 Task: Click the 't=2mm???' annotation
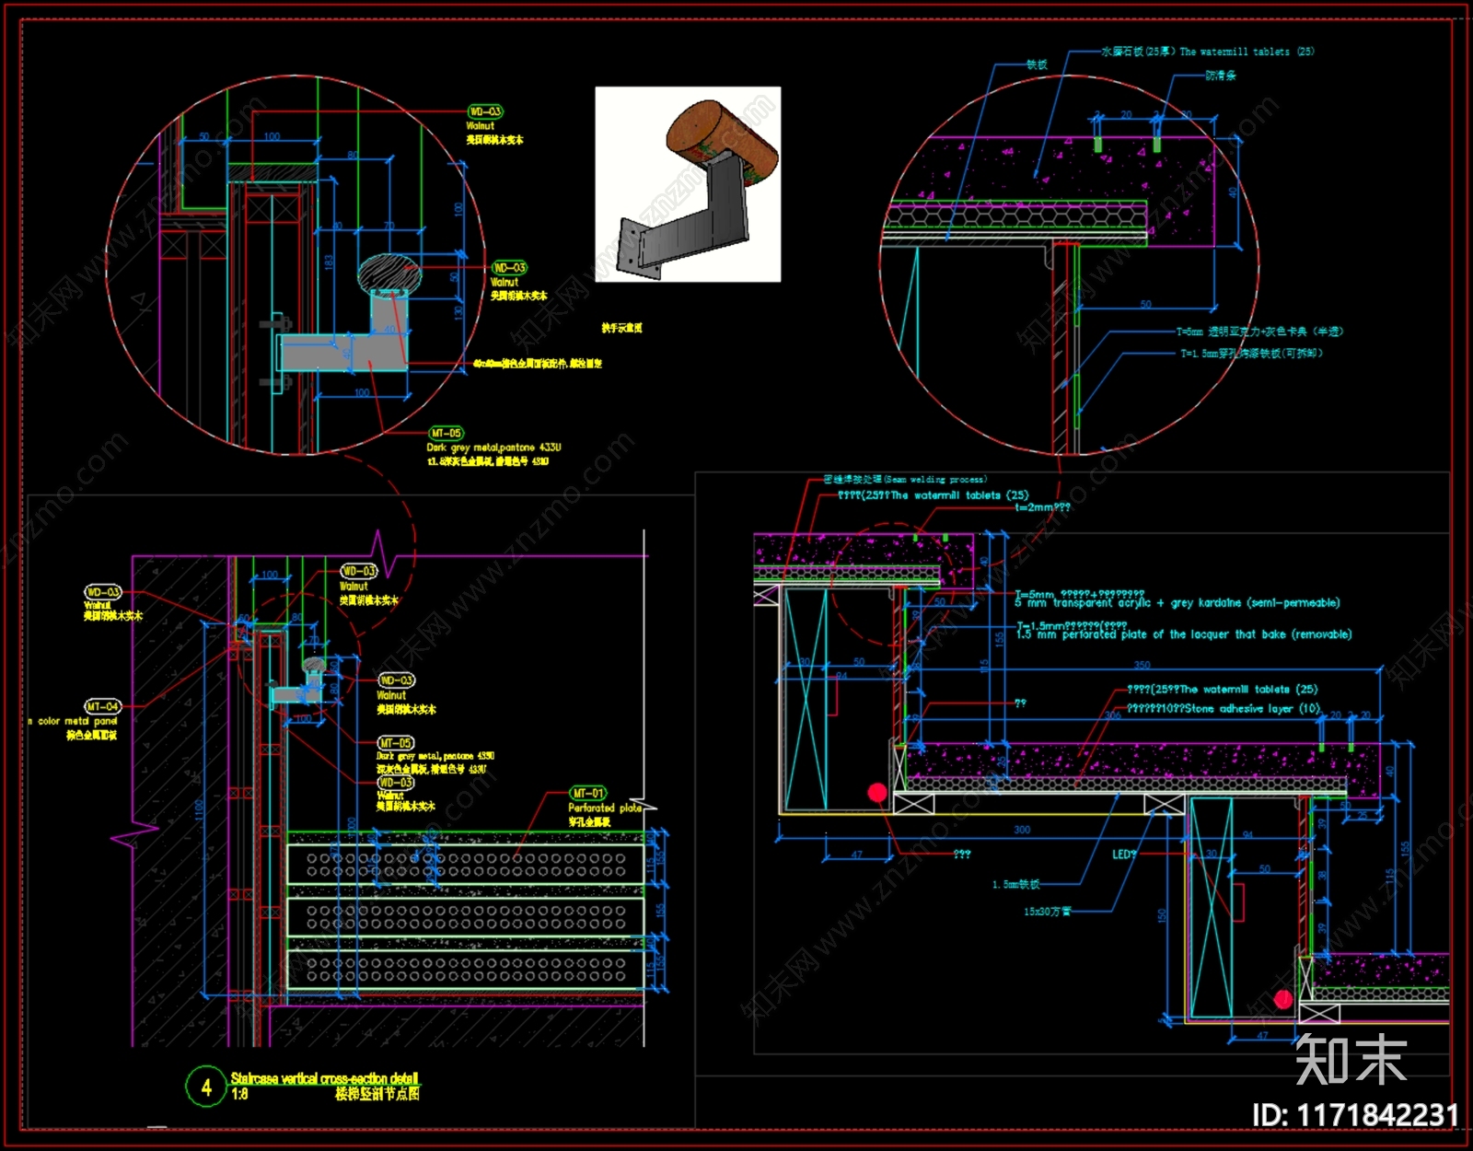1042,507
